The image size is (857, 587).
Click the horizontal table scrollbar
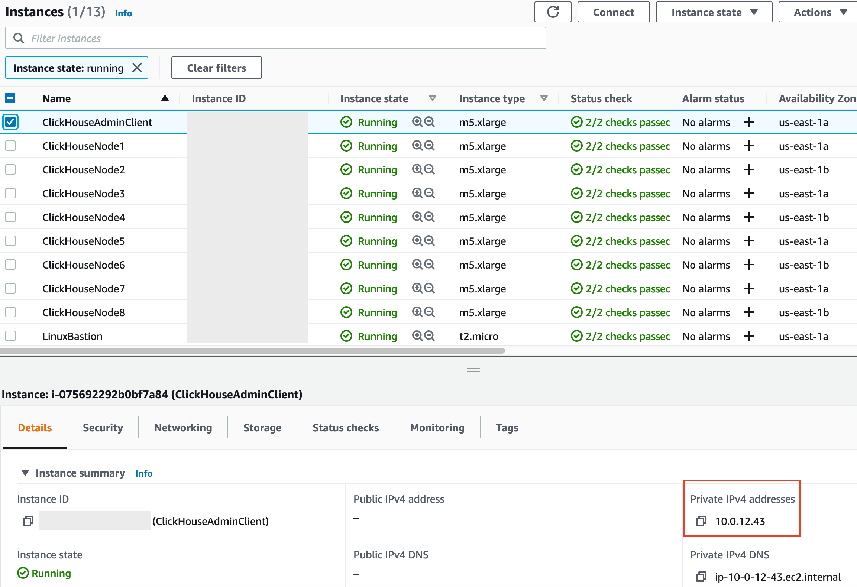(x=252, y=350)
